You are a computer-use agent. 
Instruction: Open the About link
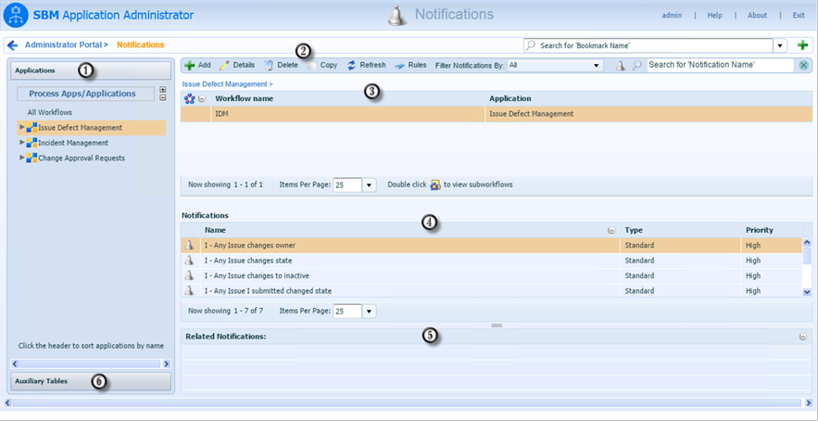coord(757,15)
